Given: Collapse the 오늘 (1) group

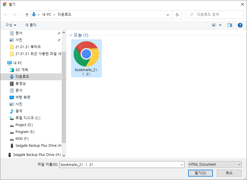Looking at the screenshot, I should (71, 35).
